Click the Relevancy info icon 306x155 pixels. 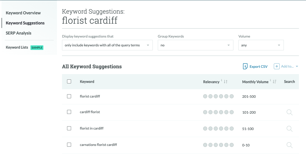click(222, 81)
